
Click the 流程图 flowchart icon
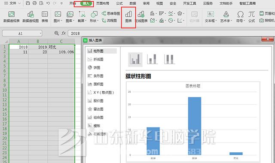pos(109,21)
